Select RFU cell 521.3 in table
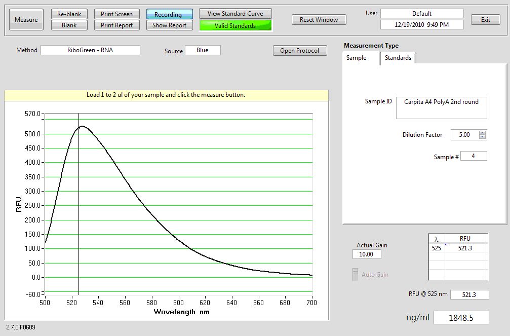The image size is (510, 336). 465,248
